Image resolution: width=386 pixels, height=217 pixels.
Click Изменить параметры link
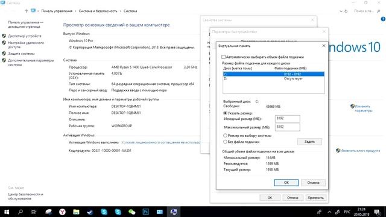(363, 108)
